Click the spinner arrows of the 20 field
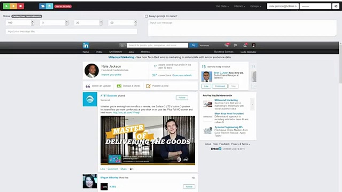This screenshot has width=342, height=192. [x=101, y=23]
